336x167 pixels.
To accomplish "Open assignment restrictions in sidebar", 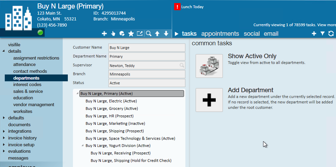I will click(36, 58).
